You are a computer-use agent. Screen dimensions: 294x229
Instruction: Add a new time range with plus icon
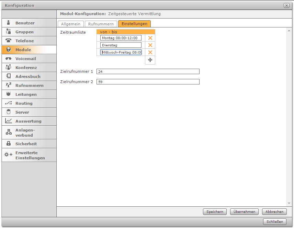[150, 60]
